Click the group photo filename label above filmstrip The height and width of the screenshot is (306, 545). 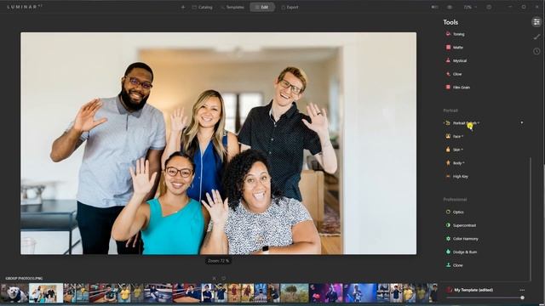pos(24,278)
